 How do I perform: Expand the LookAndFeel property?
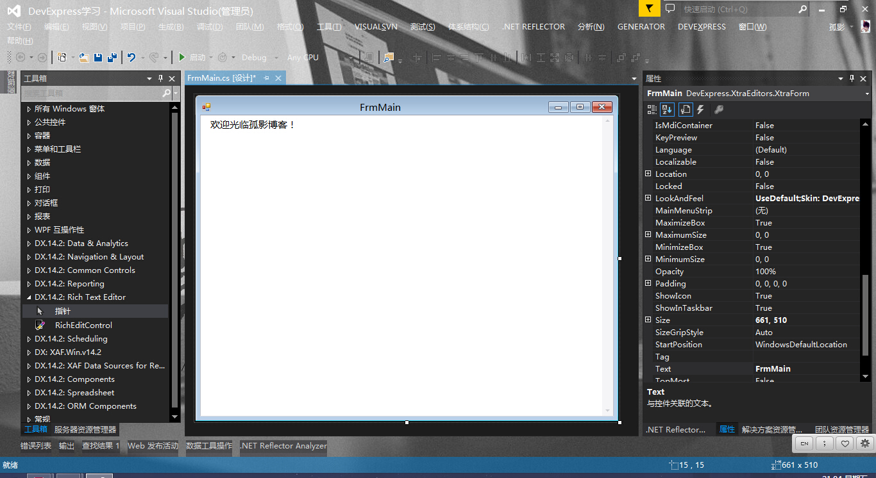pyautogui.click(x=648, y=198)
